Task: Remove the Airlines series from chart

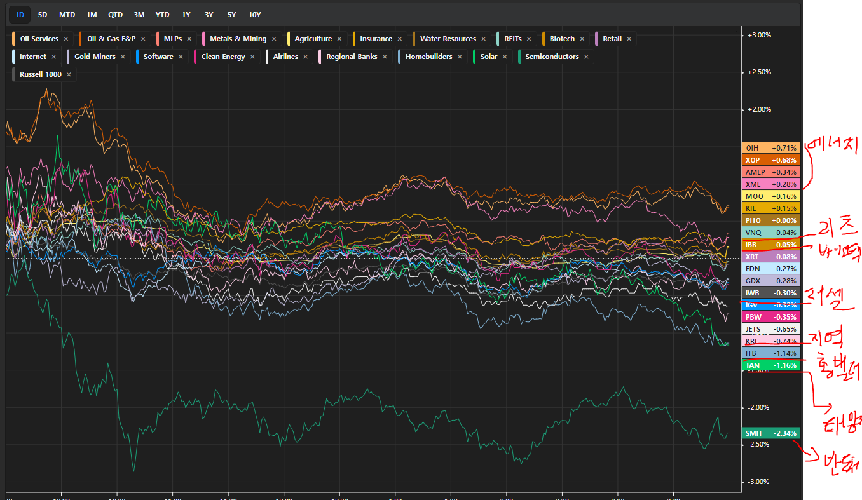Action: [x=305, y=57]
